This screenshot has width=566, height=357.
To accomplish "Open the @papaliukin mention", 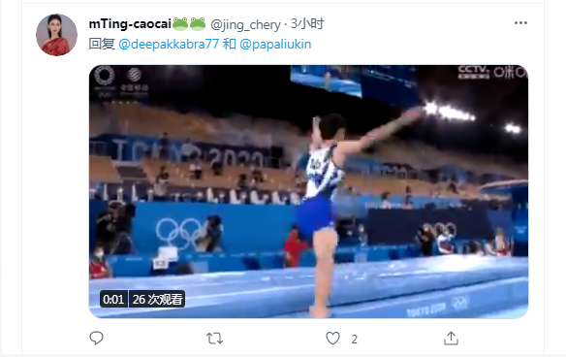I will click(x=275, y=44).
